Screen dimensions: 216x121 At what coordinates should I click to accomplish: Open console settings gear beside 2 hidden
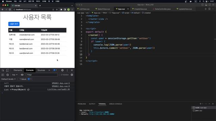click(72, 75)
